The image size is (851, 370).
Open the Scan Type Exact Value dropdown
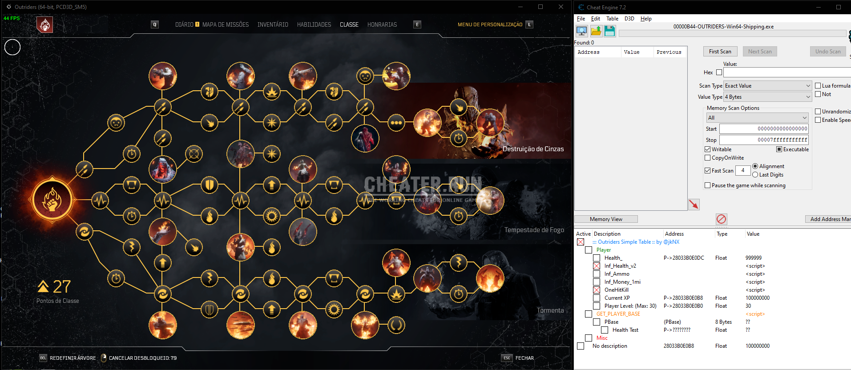767,86
